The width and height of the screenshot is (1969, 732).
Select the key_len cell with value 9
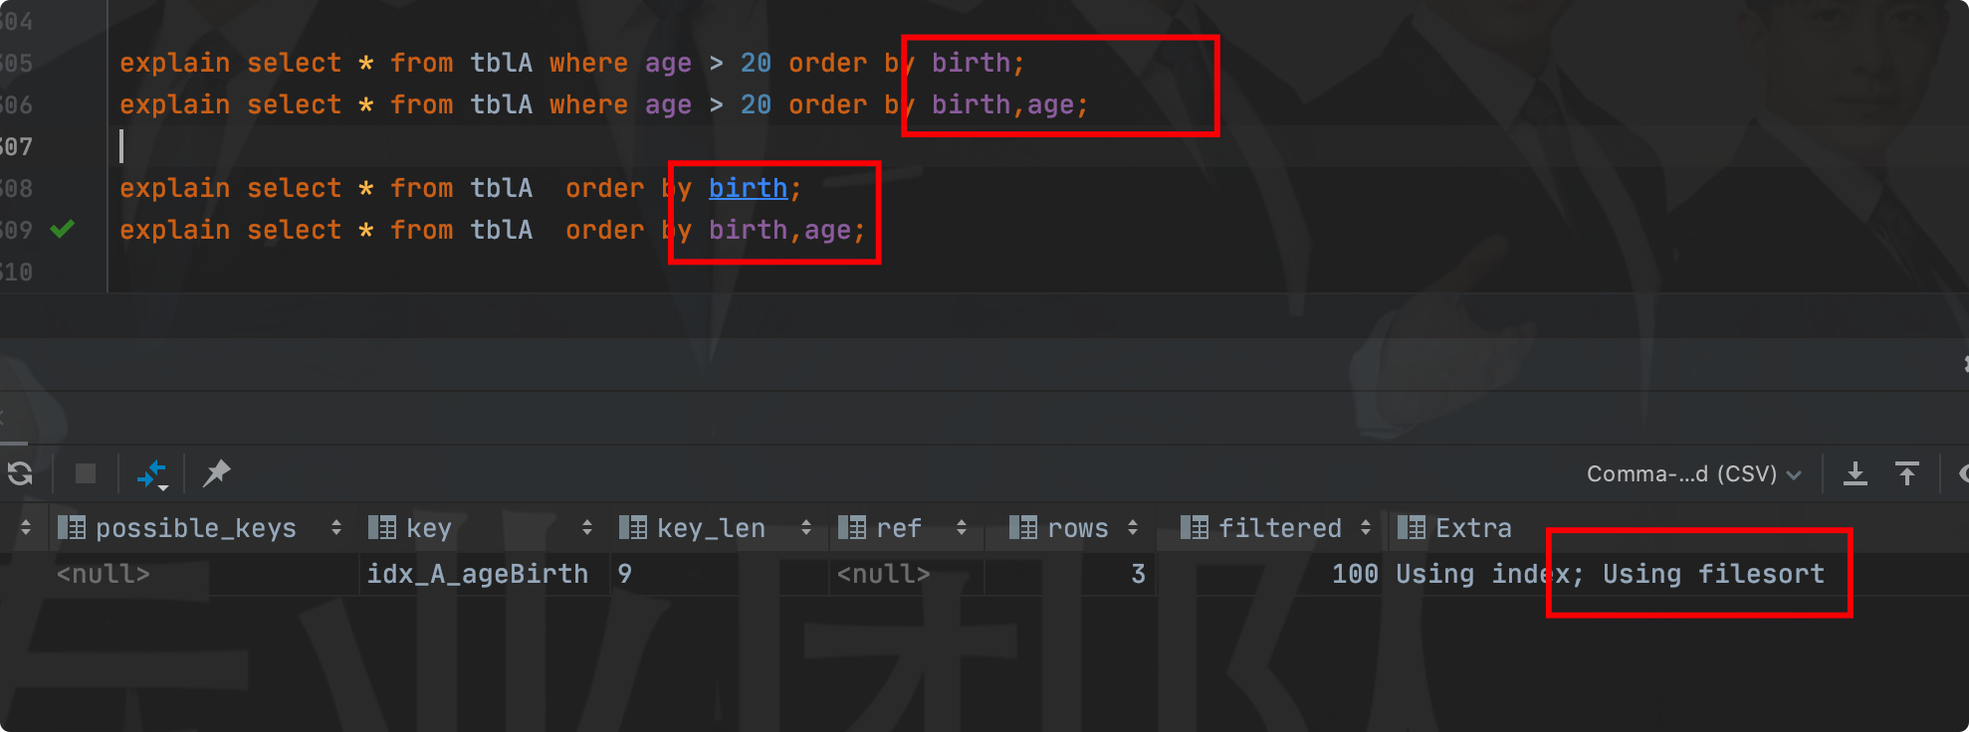pyautogui.click(x=719, y=574)
